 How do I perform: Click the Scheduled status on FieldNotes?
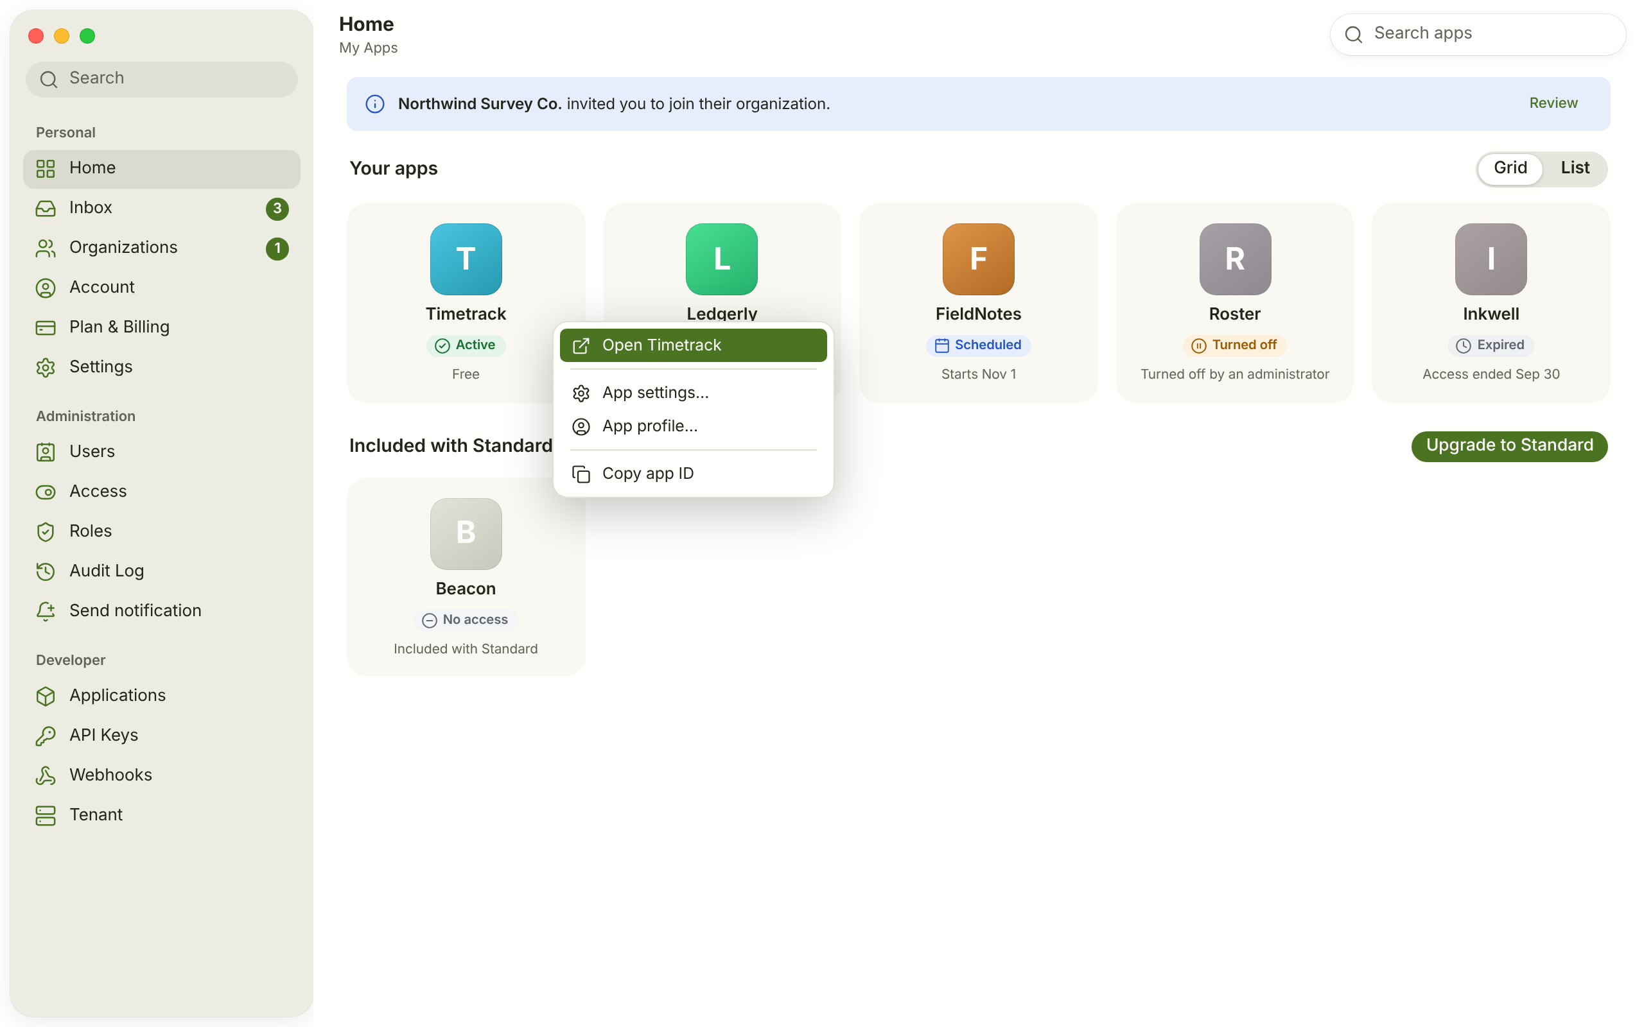977,346
